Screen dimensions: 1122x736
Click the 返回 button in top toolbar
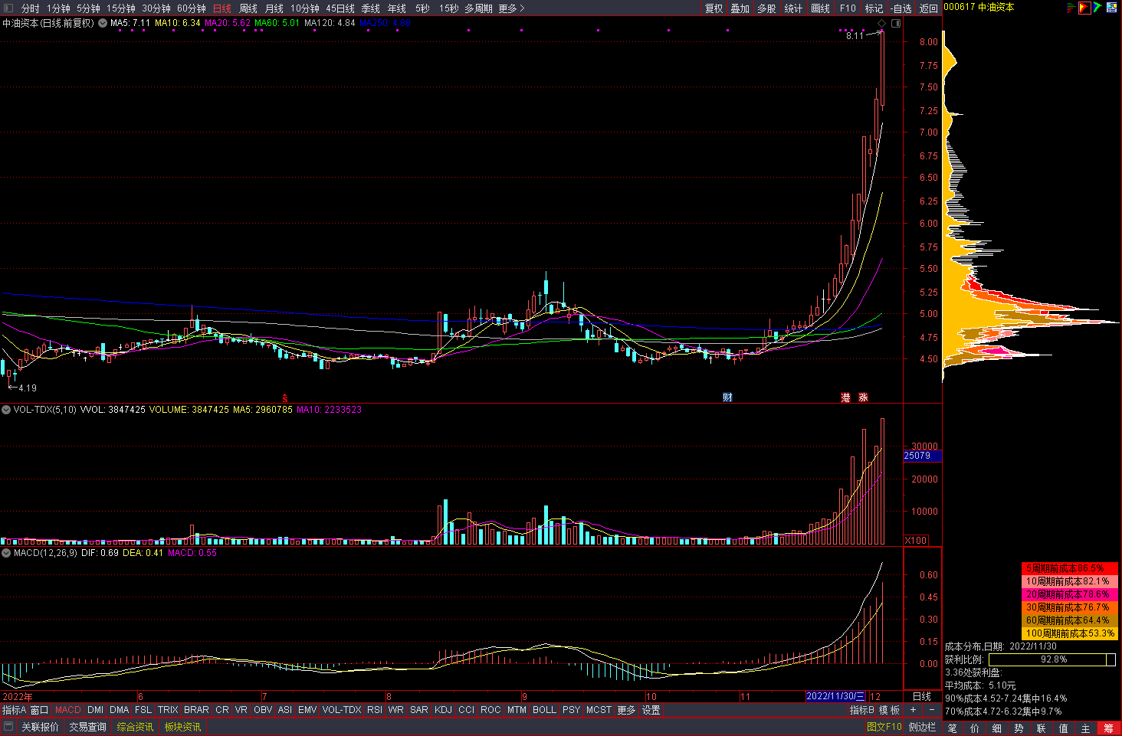pos(929,8)
